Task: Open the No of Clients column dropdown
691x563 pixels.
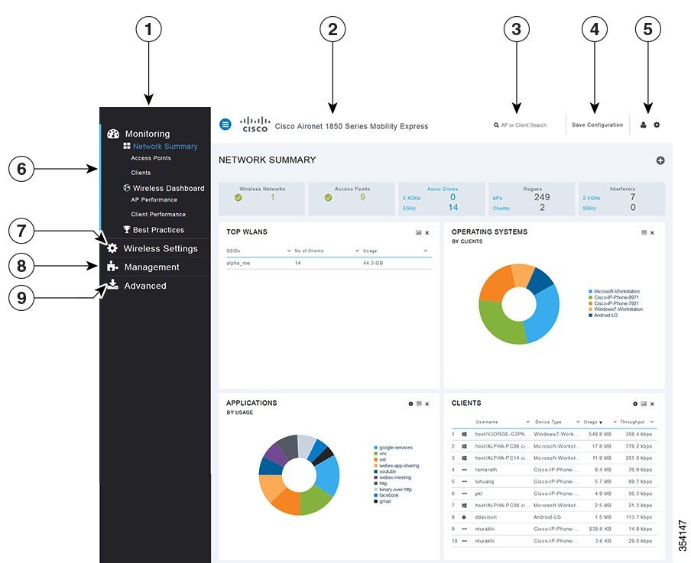Action: 358,251
